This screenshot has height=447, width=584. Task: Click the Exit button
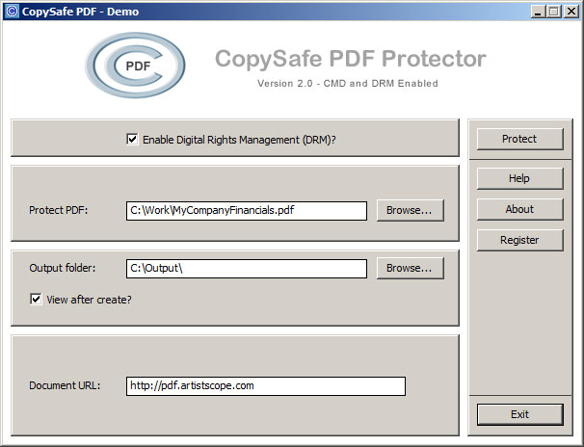(519, 414)
